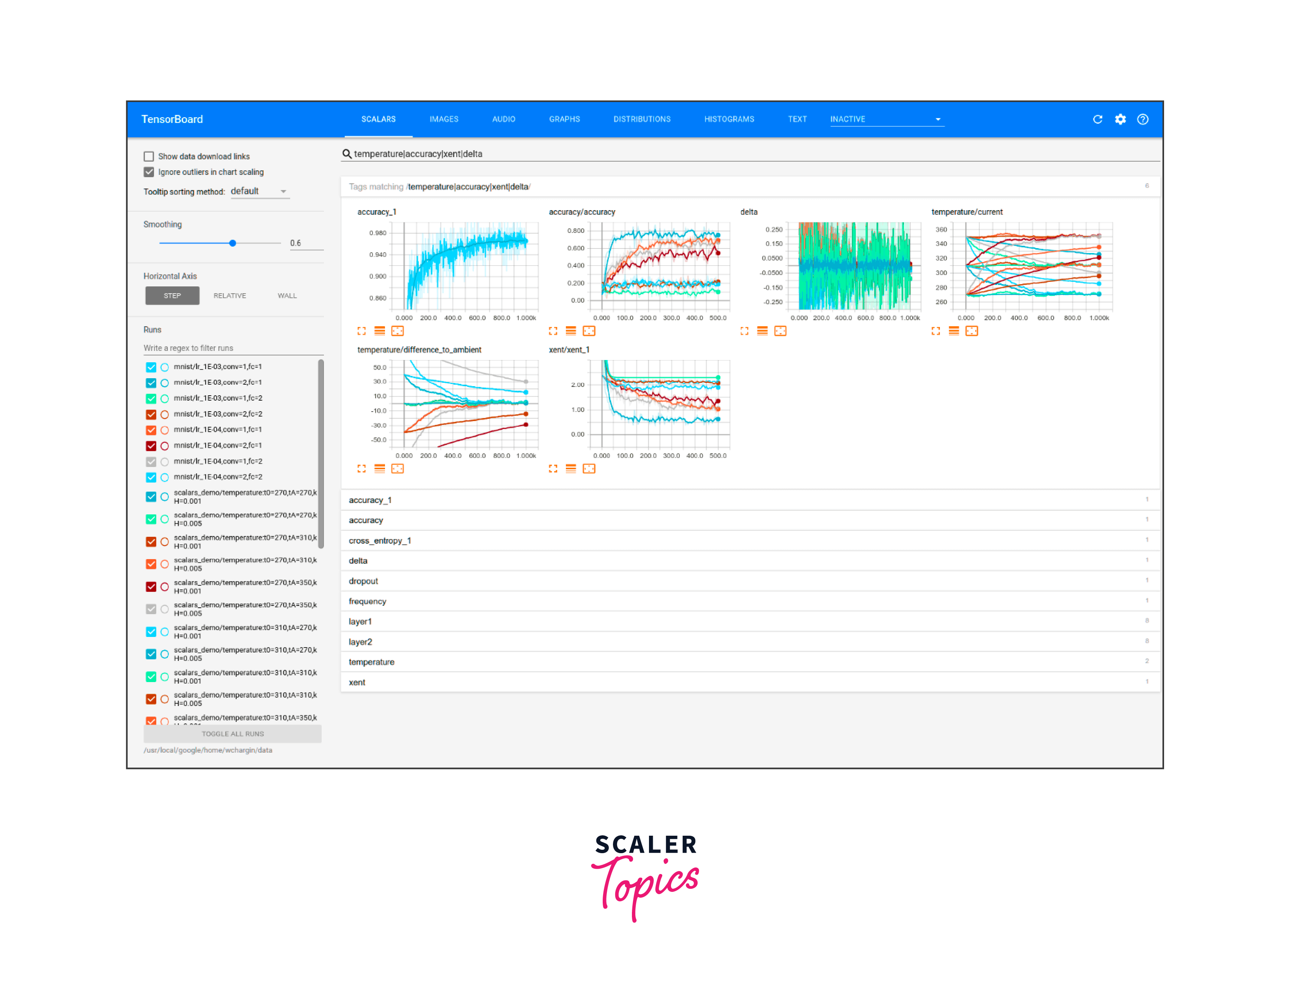
Task: Fit domain on temperature/difference_to_ambient chart
Action: 398,469
